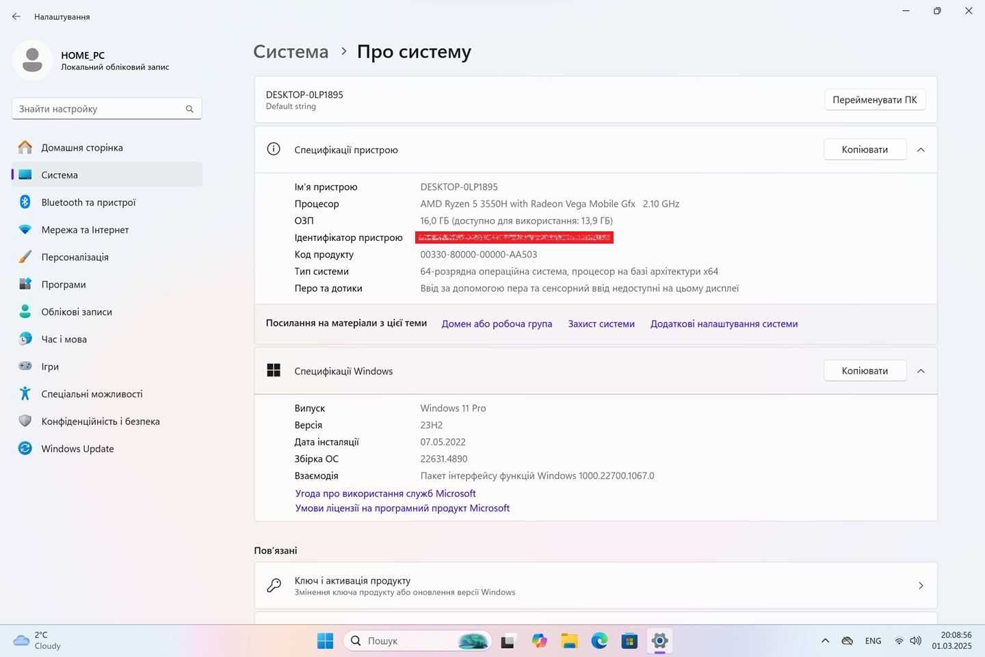Open the weather widget showing 2°C Cloudy
Screen dimensions: 985x657
pos(38,641)
